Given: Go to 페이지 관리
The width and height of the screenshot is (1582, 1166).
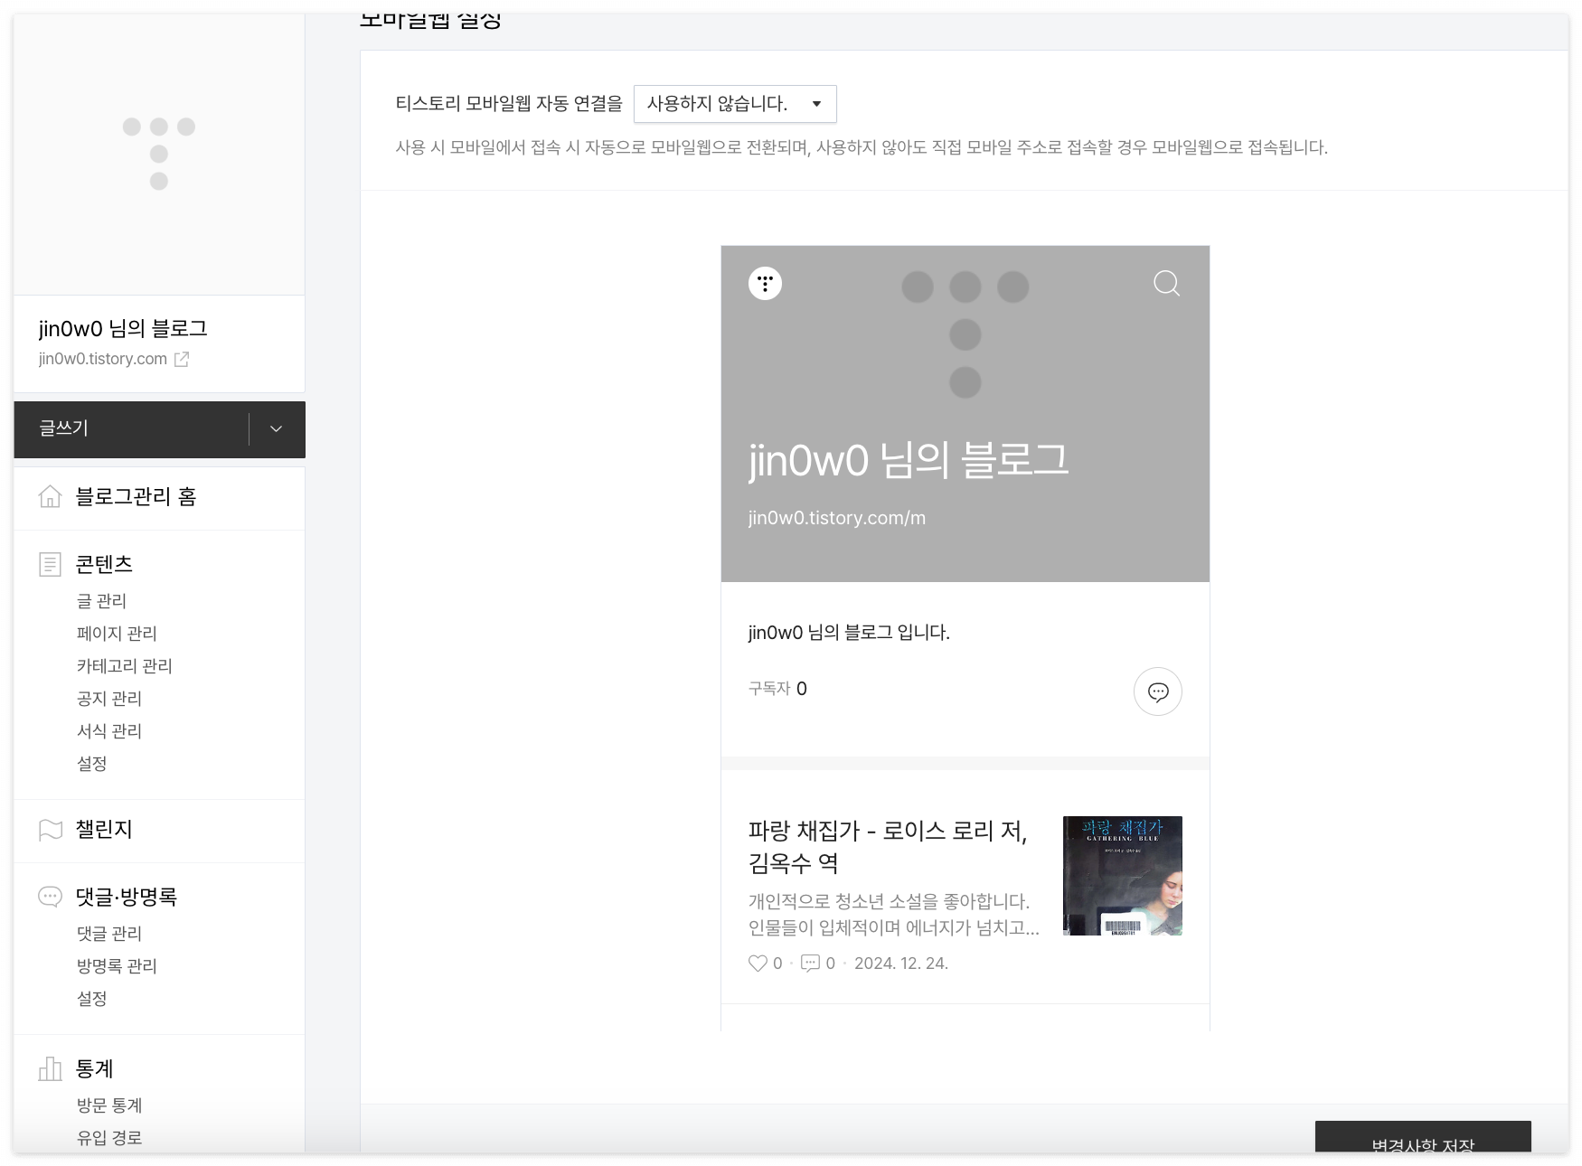Looking at the screenshot, I should coord(117,634).
